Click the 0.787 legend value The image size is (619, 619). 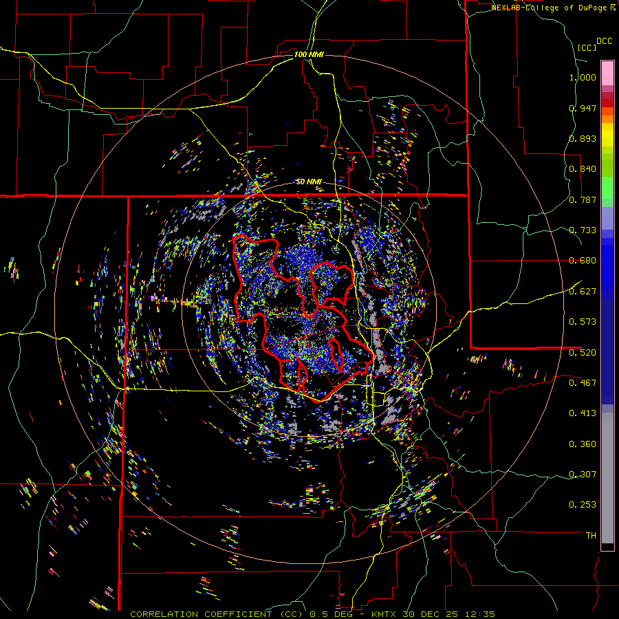point(583,199)
